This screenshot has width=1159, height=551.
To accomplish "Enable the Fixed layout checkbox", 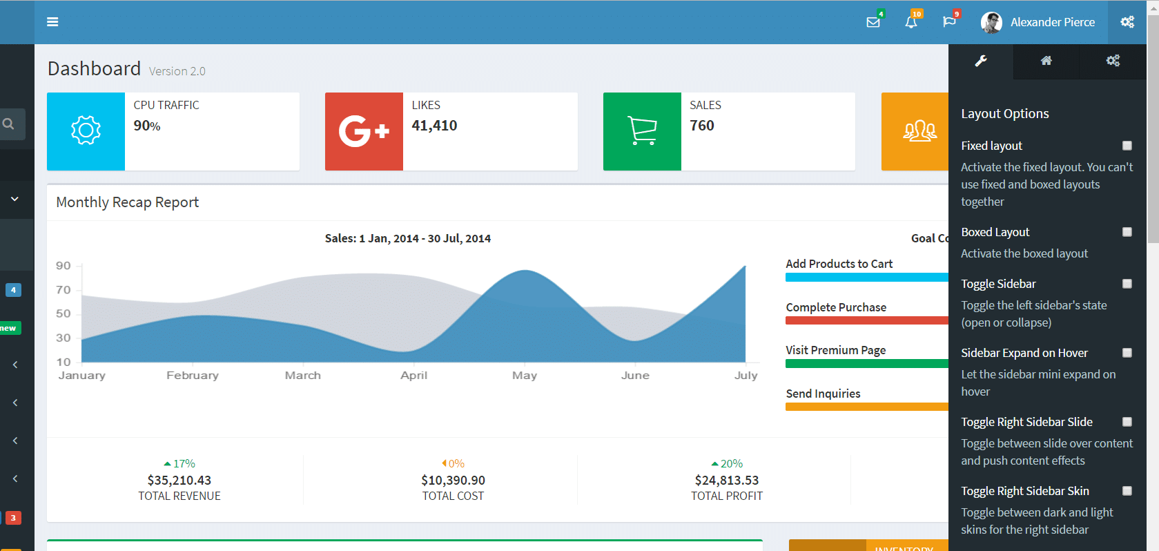I will [1127, 146].
